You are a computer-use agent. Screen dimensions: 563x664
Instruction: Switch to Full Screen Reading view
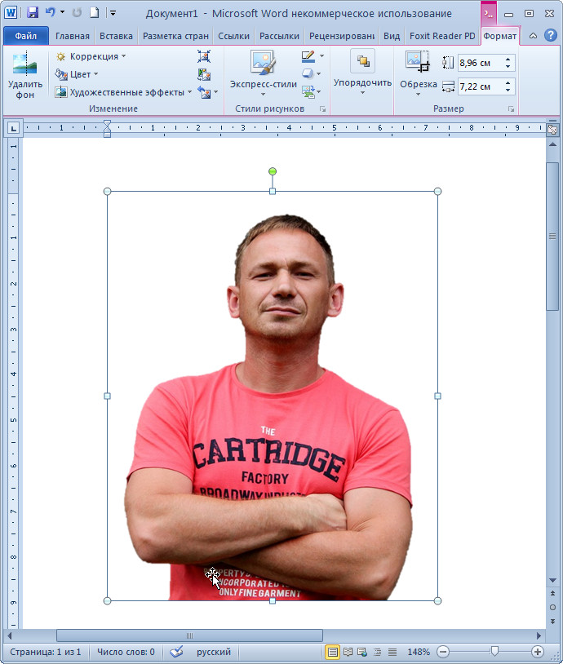(348, 652)
